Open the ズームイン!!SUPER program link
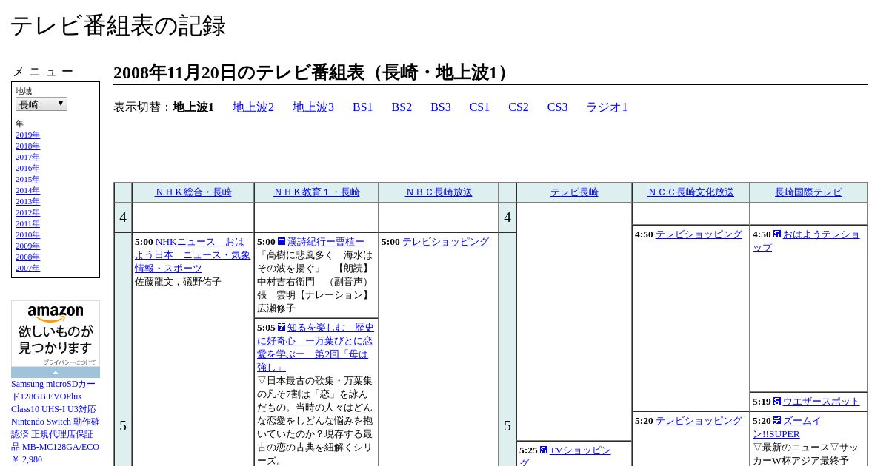 pos(787,428)
